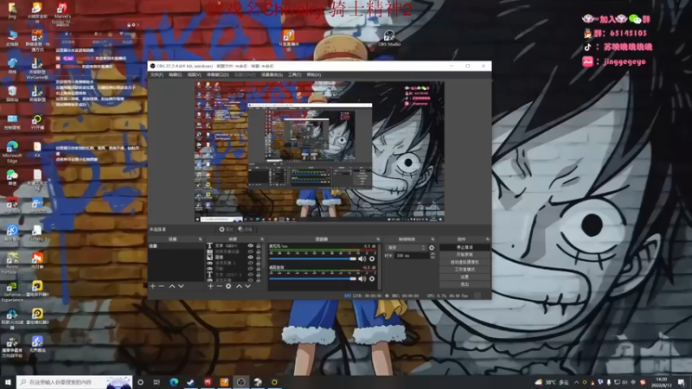Toggle visibility of 游戏采集 2 source
692x389 pixels.
click(250, 263)
